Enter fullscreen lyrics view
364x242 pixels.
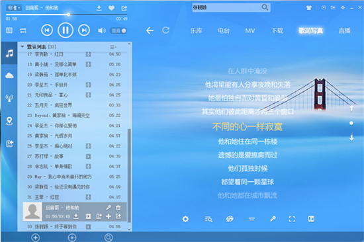click(292, 219)
